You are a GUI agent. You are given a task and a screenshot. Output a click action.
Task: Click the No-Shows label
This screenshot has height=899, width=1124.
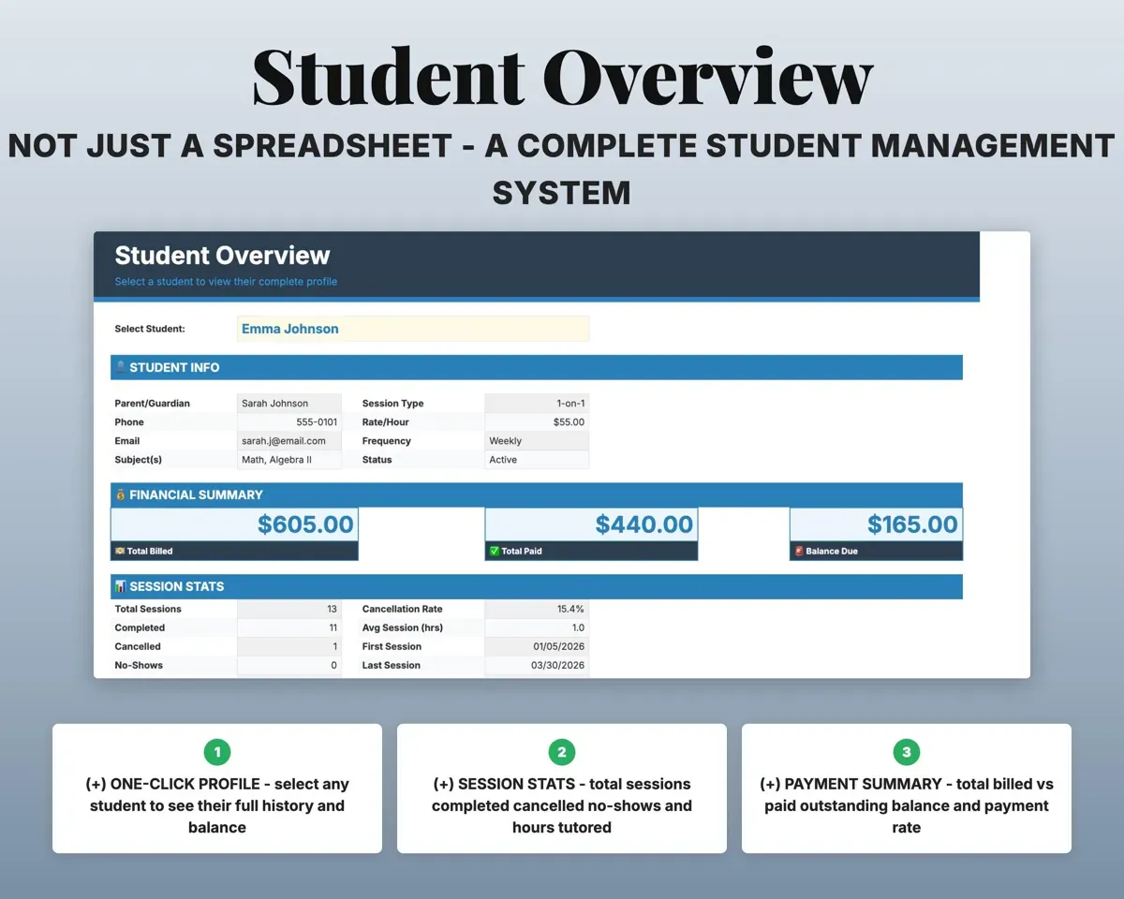coord(139,665)
